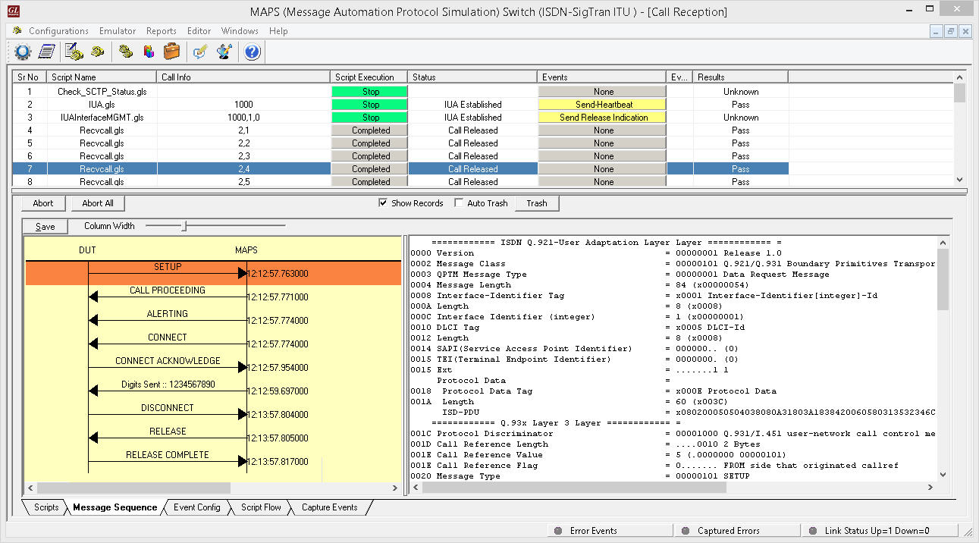
Task: Click the Abort button
Action: 43,203
